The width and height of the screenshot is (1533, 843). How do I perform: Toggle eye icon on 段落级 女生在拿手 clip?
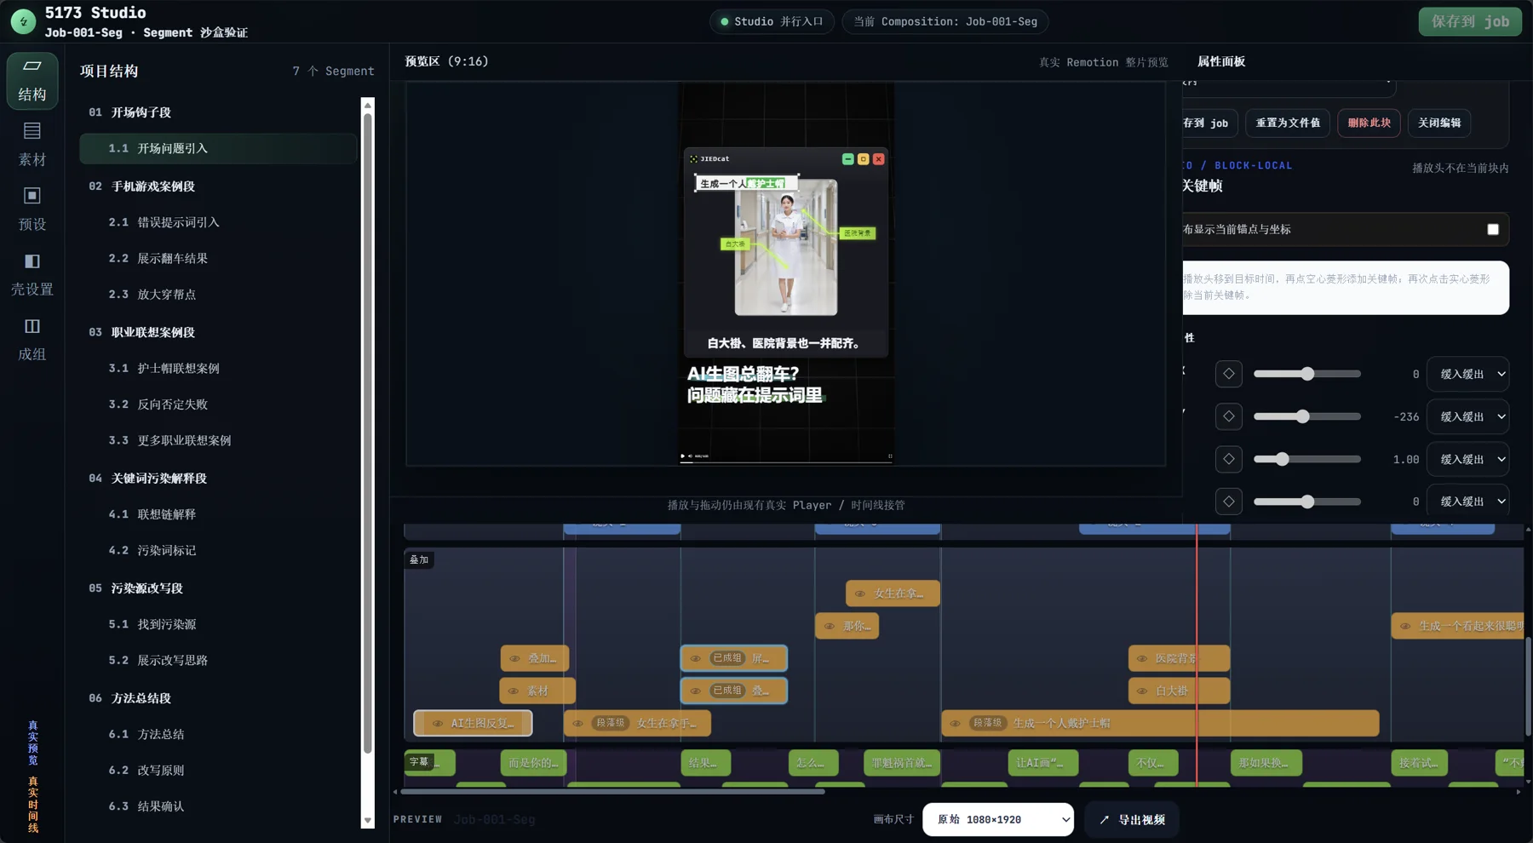pos(578,723)
